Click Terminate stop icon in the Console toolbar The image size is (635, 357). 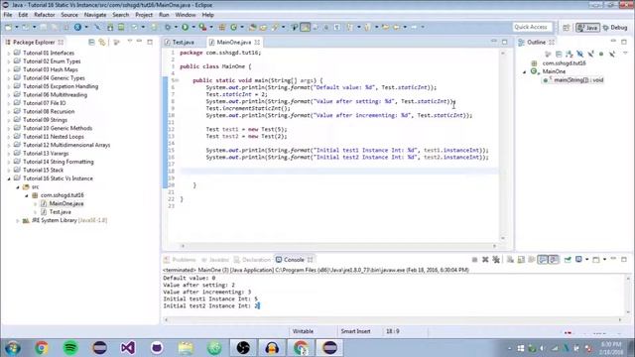point(474,260)
